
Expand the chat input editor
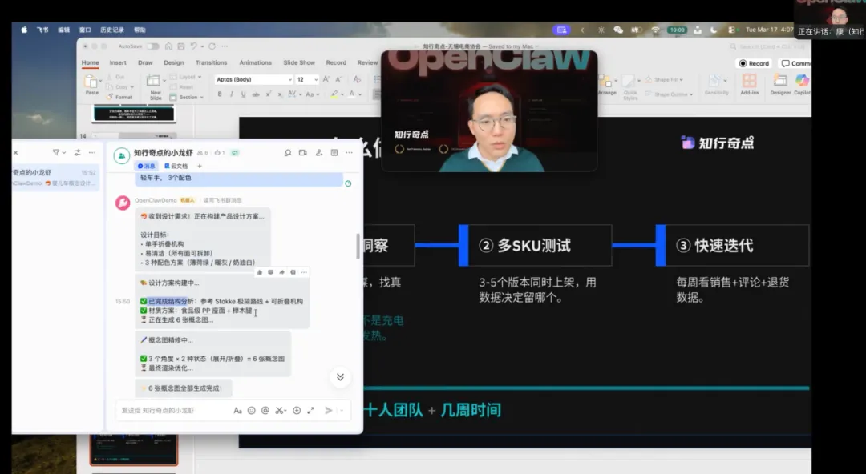311,411
